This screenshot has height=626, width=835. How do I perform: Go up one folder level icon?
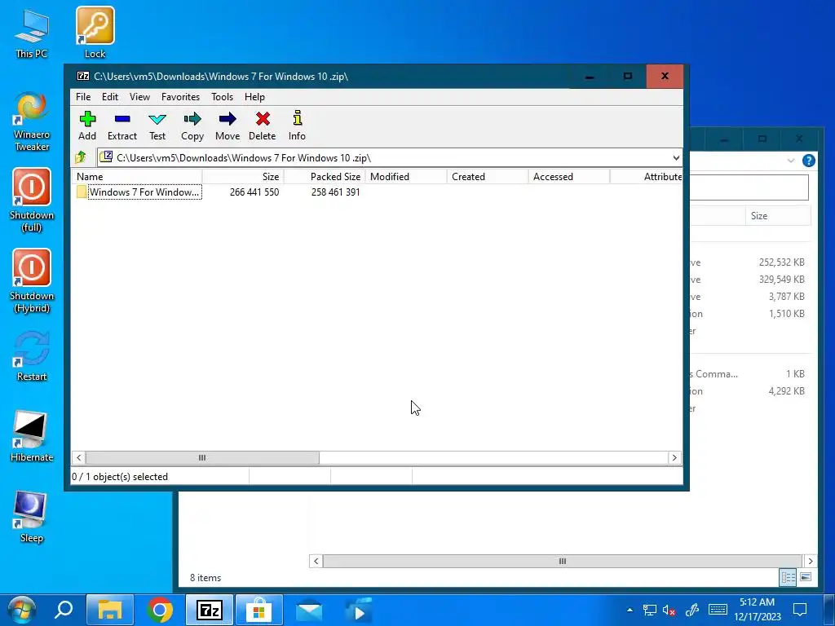coord(81,157)
